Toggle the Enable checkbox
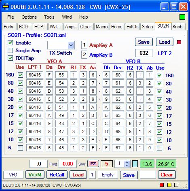Image resolution: width=190 pixels, height=191 pixels. tap(10, 43)
